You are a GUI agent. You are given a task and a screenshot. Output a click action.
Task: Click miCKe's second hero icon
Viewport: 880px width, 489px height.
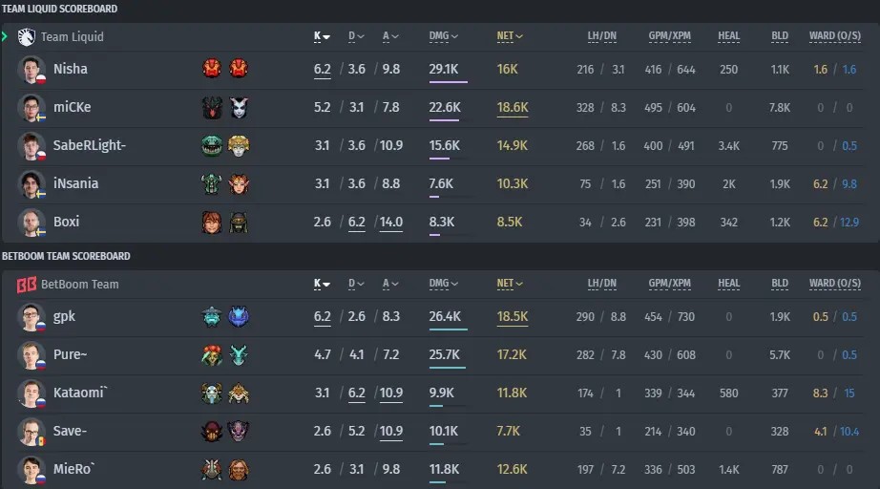239,107
